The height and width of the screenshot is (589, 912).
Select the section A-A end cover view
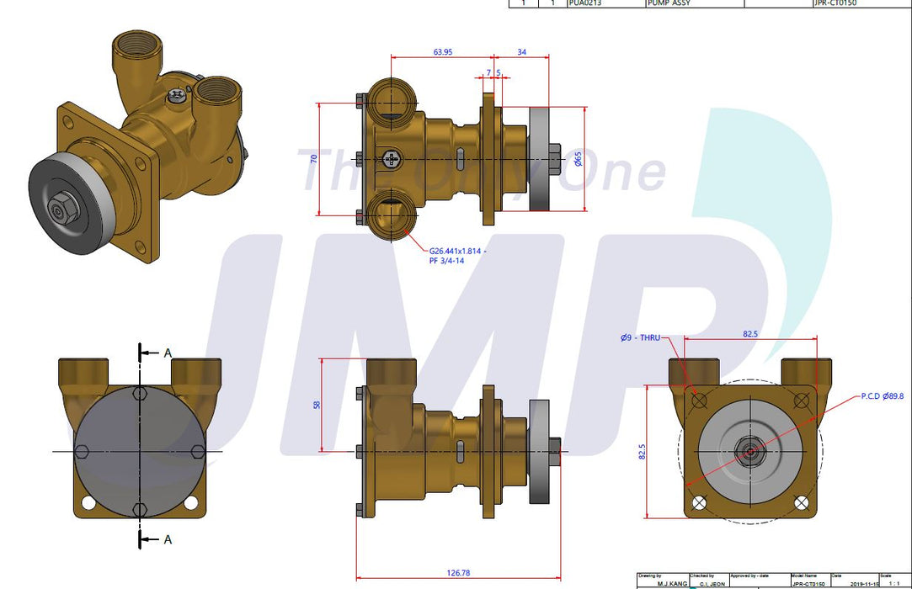click(x=140, y=439)
